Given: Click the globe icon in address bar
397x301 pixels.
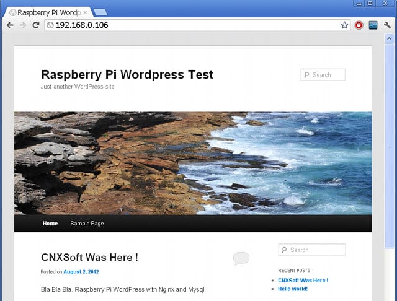Looking at the screenshot, I should tap(50, 25).
